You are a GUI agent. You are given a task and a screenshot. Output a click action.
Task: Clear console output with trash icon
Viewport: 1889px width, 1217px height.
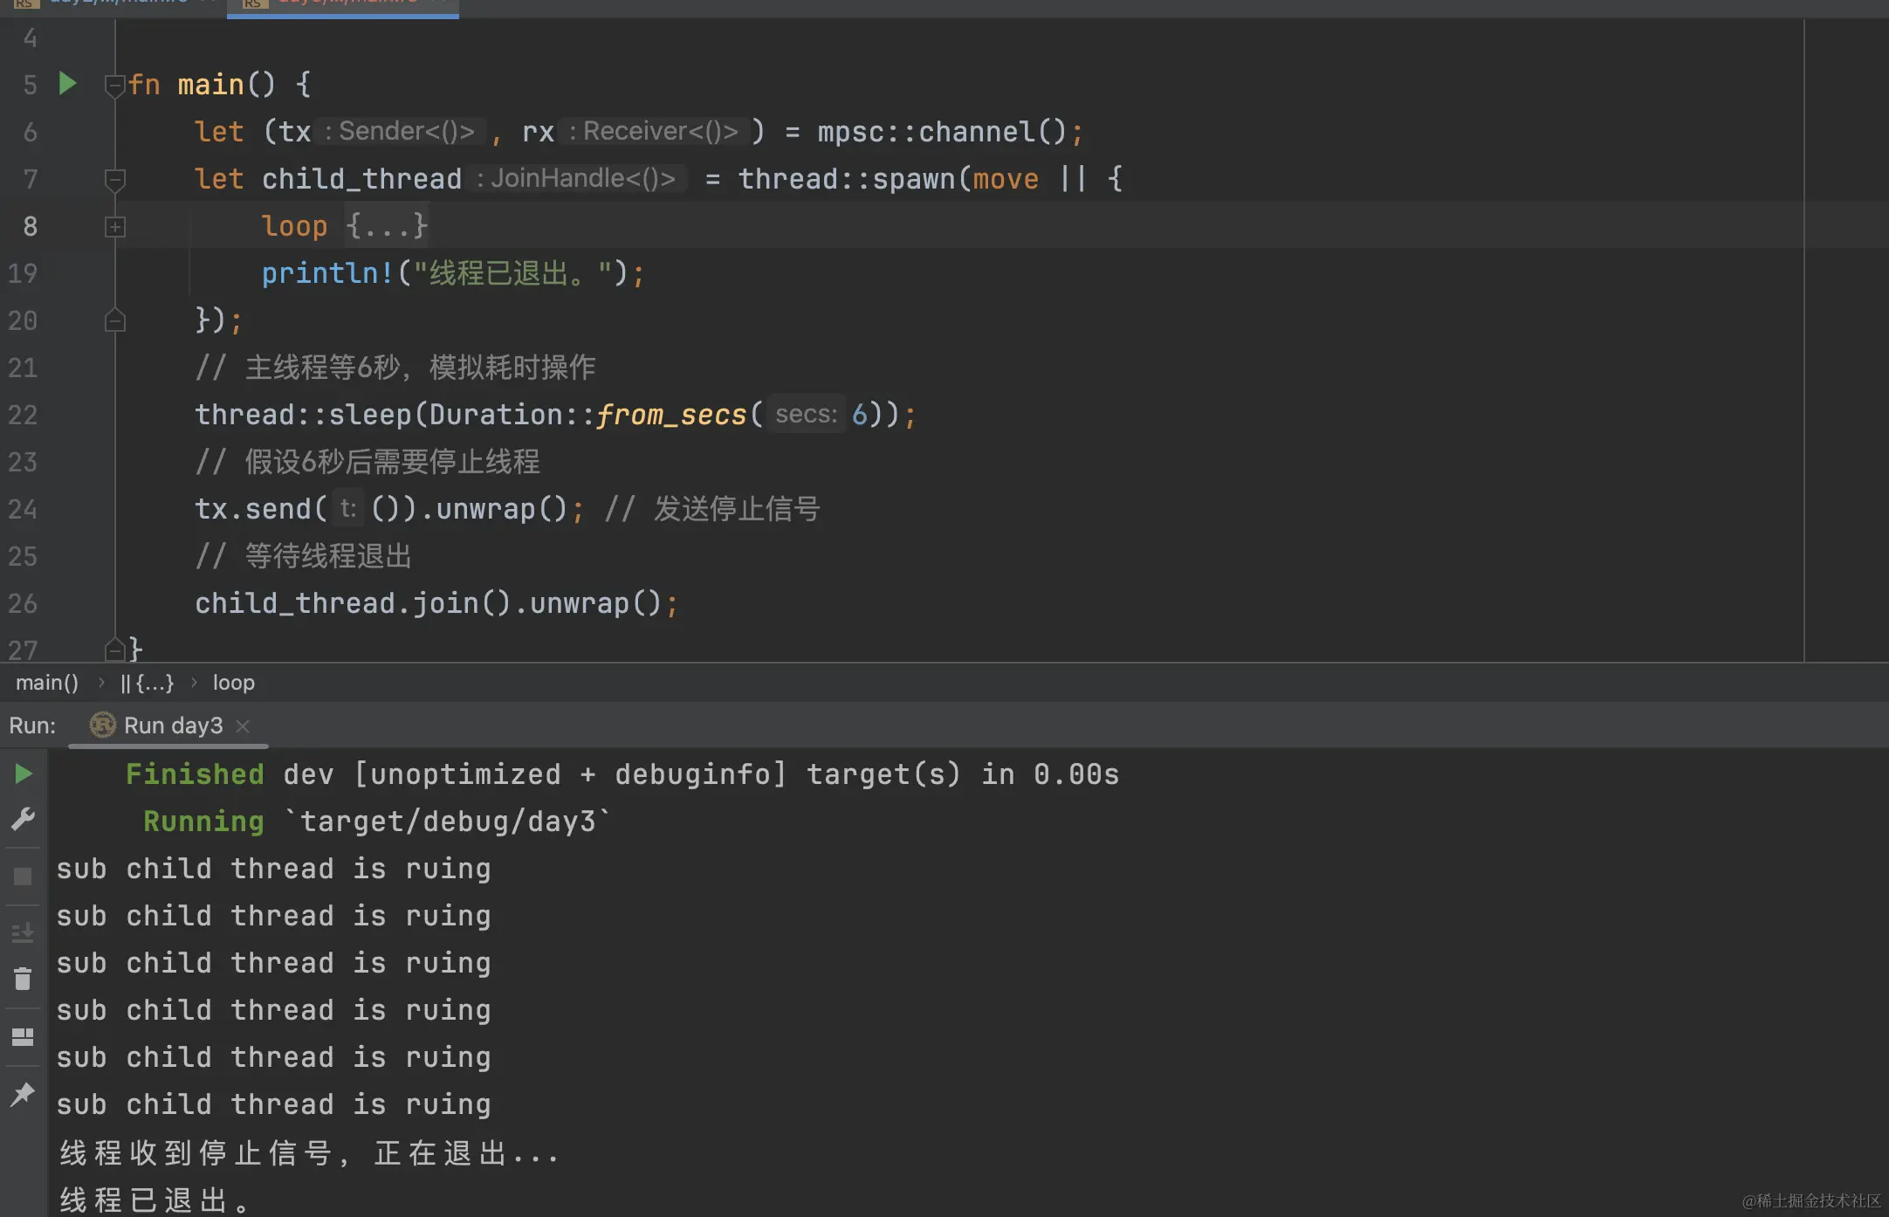24,979
